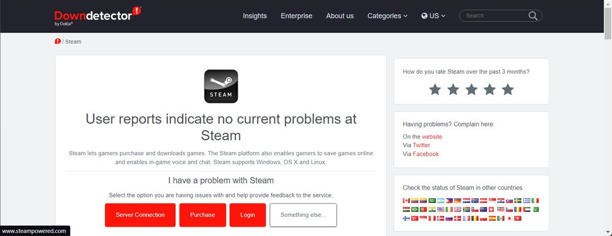The height and width of the screenshot is (236, 612).
Task: Select the Czech Republic flag
Action: 509,210
